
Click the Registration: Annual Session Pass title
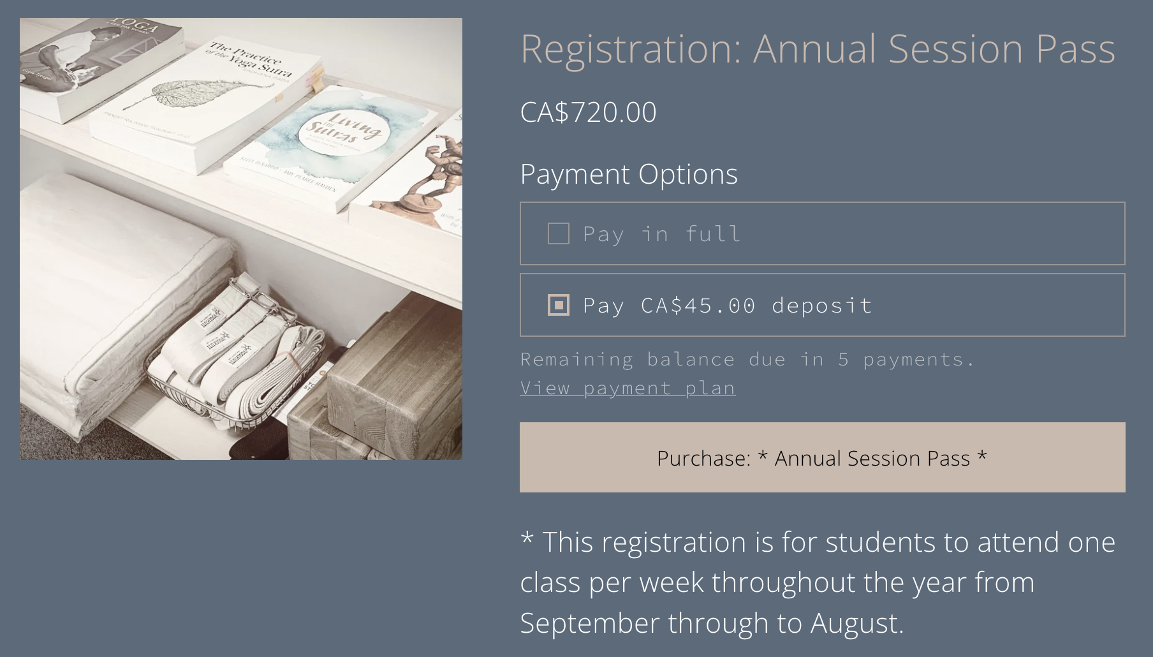coord(818,48)
